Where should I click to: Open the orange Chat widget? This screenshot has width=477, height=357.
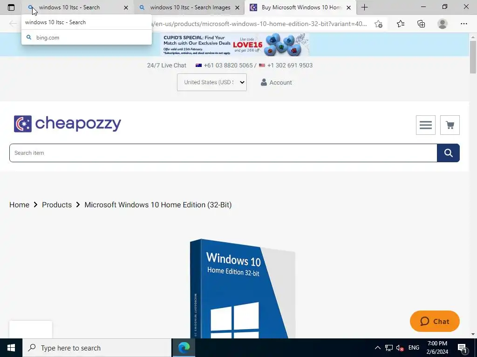coord(435,321)
